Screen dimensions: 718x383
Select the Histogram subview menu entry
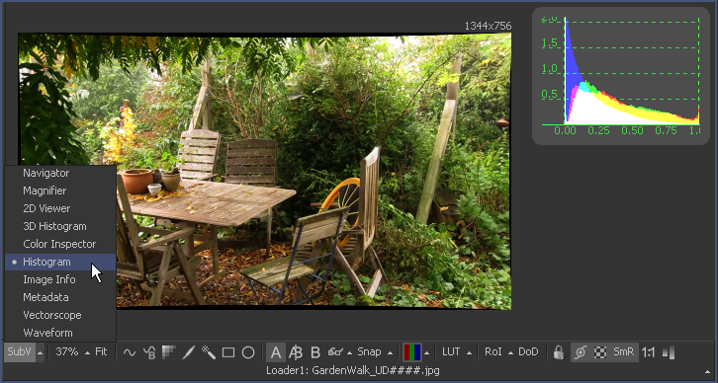tap(60, 262)
